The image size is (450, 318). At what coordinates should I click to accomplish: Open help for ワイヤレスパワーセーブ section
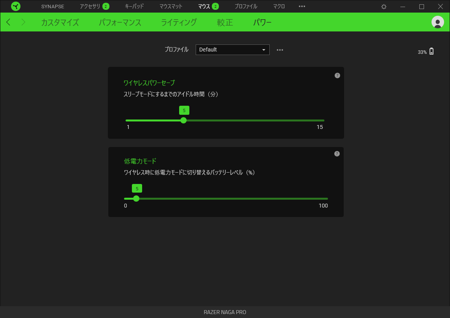click(337, 75)
